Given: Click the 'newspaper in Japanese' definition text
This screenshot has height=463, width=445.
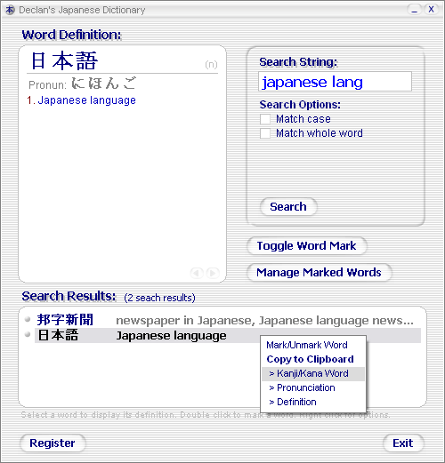Looking at the screenshot, I should [x=264, y=321].
